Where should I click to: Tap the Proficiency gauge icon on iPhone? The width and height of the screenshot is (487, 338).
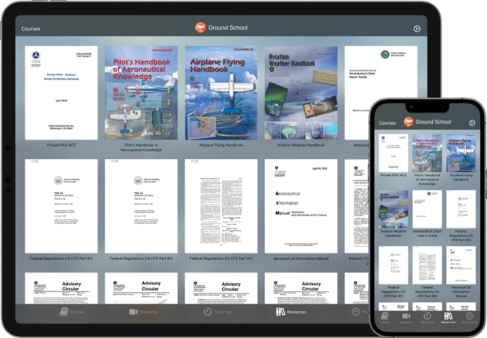[469, 316]
